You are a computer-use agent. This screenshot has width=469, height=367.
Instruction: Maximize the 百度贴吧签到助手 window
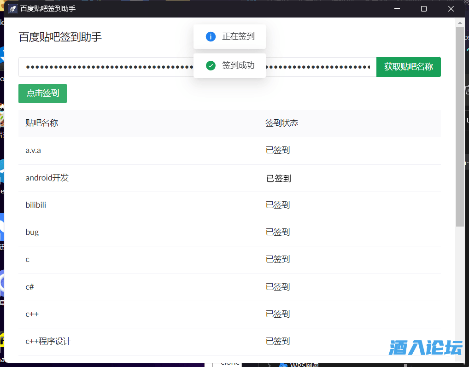click(424, 9)
